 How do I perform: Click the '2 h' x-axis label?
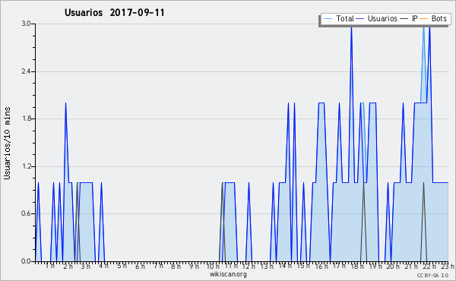point(68,266)
